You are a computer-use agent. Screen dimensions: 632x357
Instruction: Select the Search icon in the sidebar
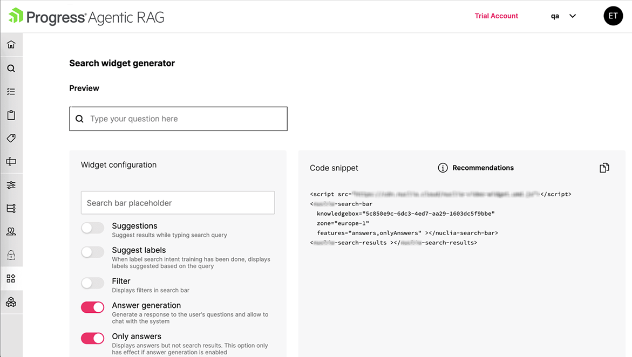click(x=11, y=68)
